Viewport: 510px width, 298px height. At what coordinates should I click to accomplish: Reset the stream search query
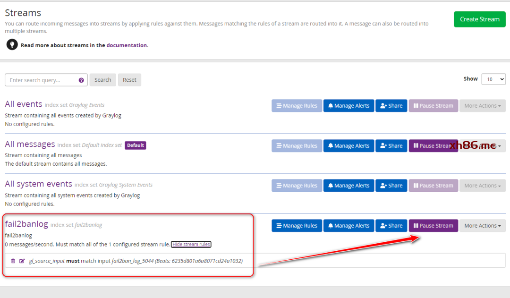click(x=129, y=80)
